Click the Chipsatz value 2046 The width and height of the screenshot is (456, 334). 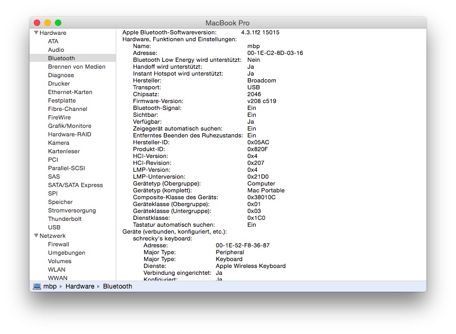click(x=254, y=94)
